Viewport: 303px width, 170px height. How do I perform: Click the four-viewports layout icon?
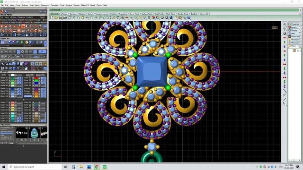[122, 17]
